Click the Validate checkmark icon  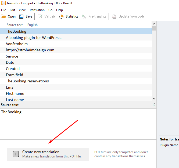click(40, 16)
